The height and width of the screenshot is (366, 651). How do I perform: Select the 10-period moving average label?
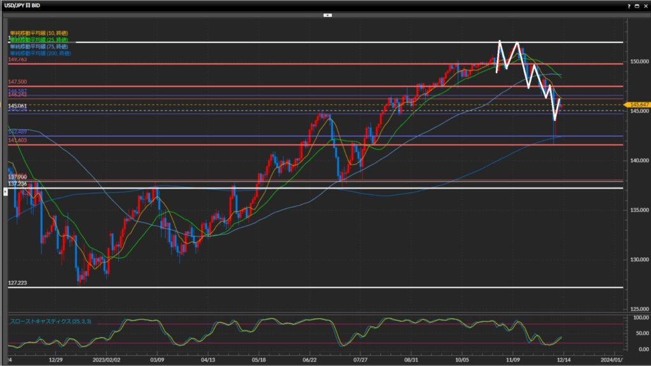[38, 33]
